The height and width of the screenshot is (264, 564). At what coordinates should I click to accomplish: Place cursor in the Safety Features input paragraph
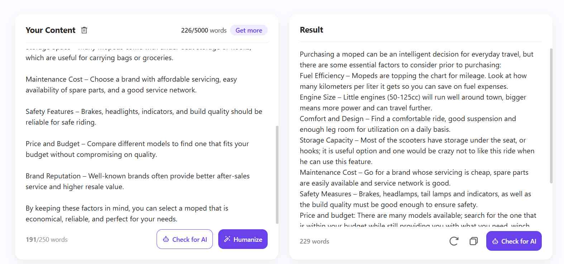pos(144,117)
